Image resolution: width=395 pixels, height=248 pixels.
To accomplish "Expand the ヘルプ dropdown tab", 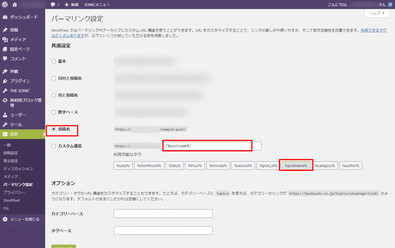I will pos(376,13).
